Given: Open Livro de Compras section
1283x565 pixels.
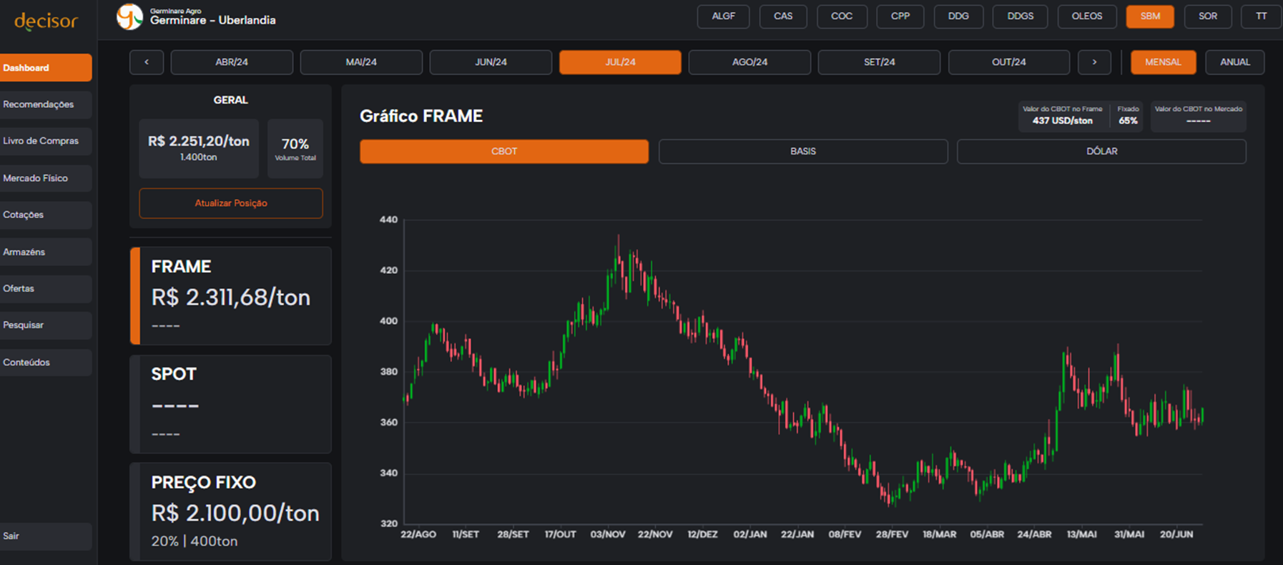Looking at the screenshot, I should [46, 141].
